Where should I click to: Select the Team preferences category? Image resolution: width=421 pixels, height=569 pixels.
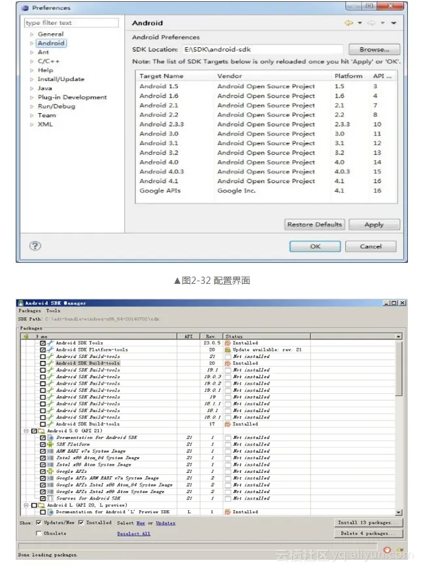coord(47,115)
